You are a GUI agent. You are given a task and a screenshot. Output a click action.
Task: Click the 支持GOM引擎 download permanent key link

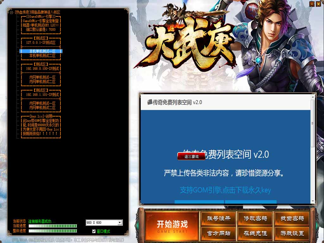225,190
